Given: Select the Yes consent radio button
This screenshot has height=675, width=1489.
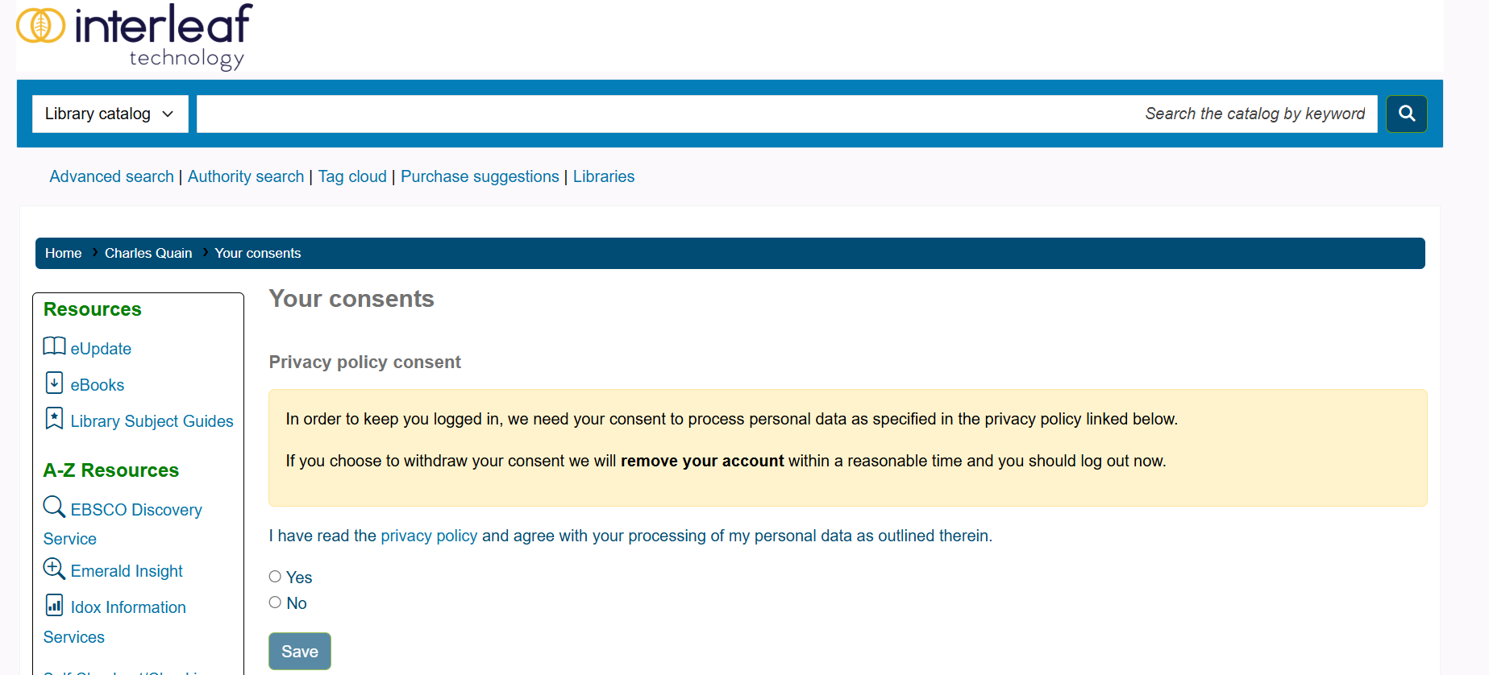Looking at the screenshot, I should pos(275,577).
